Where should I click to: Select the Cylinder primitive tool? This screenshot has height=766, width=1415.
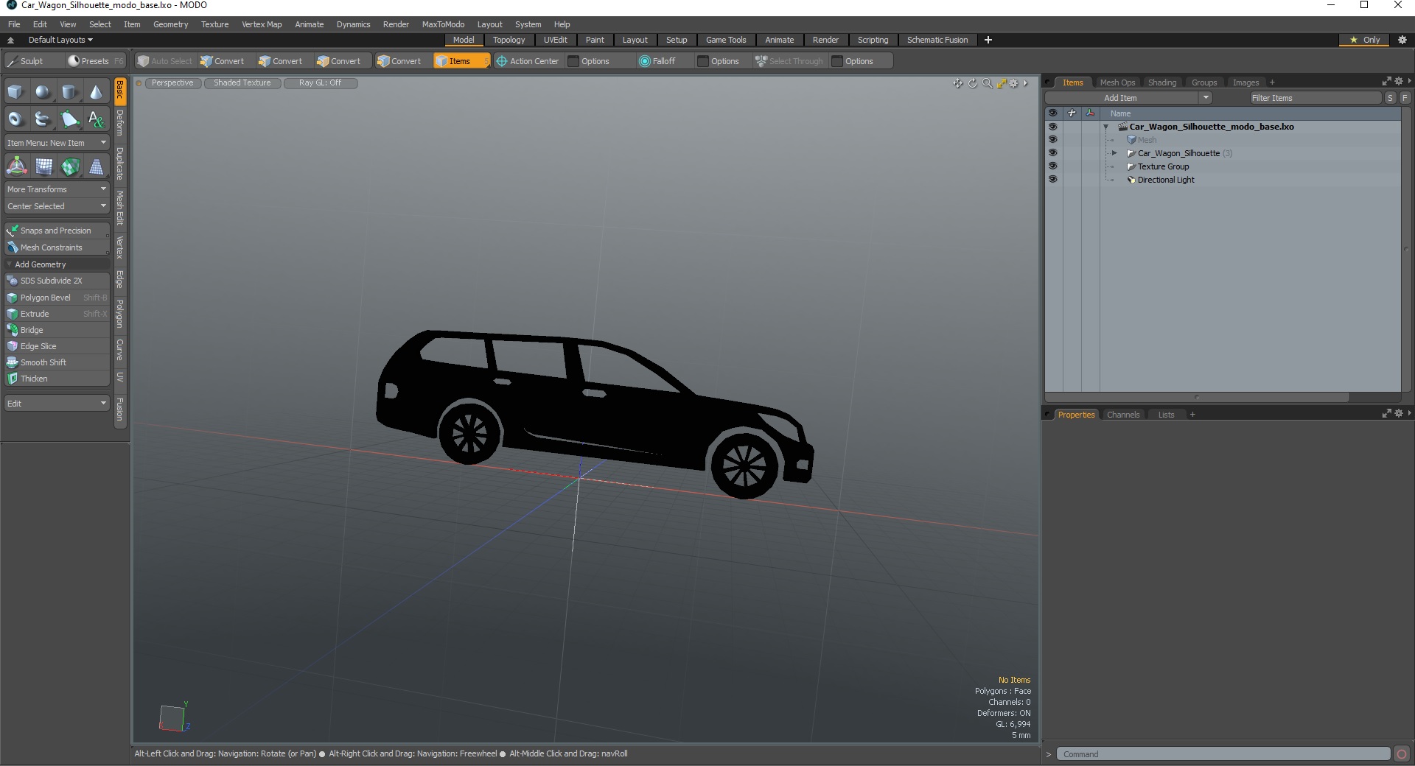(70, 92)
